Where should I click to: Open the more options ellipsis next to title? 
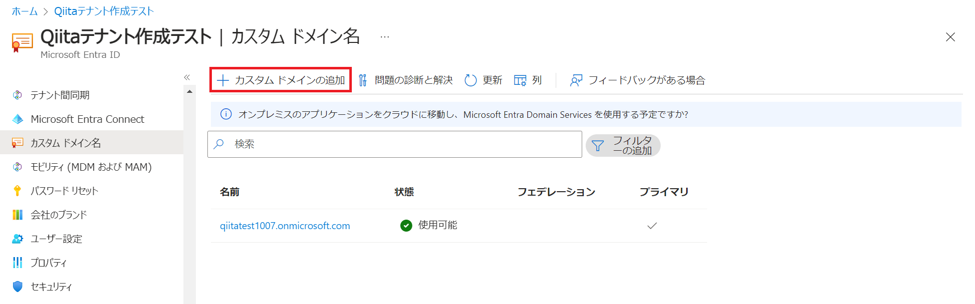384,37
